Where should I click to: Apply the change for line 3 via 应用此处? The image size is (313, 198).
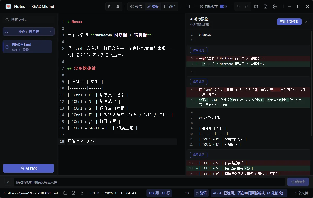click(x=198, y=50)
